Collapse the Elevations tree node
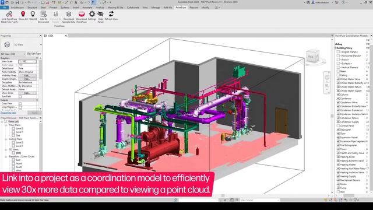This screenshot has height=210, width=373. pyautogui.click(x=6, y=157)
